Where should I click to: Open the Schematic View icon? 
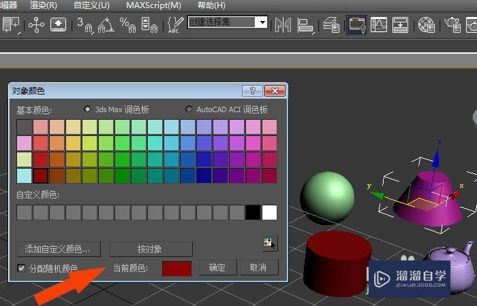[x=401, y=25]
